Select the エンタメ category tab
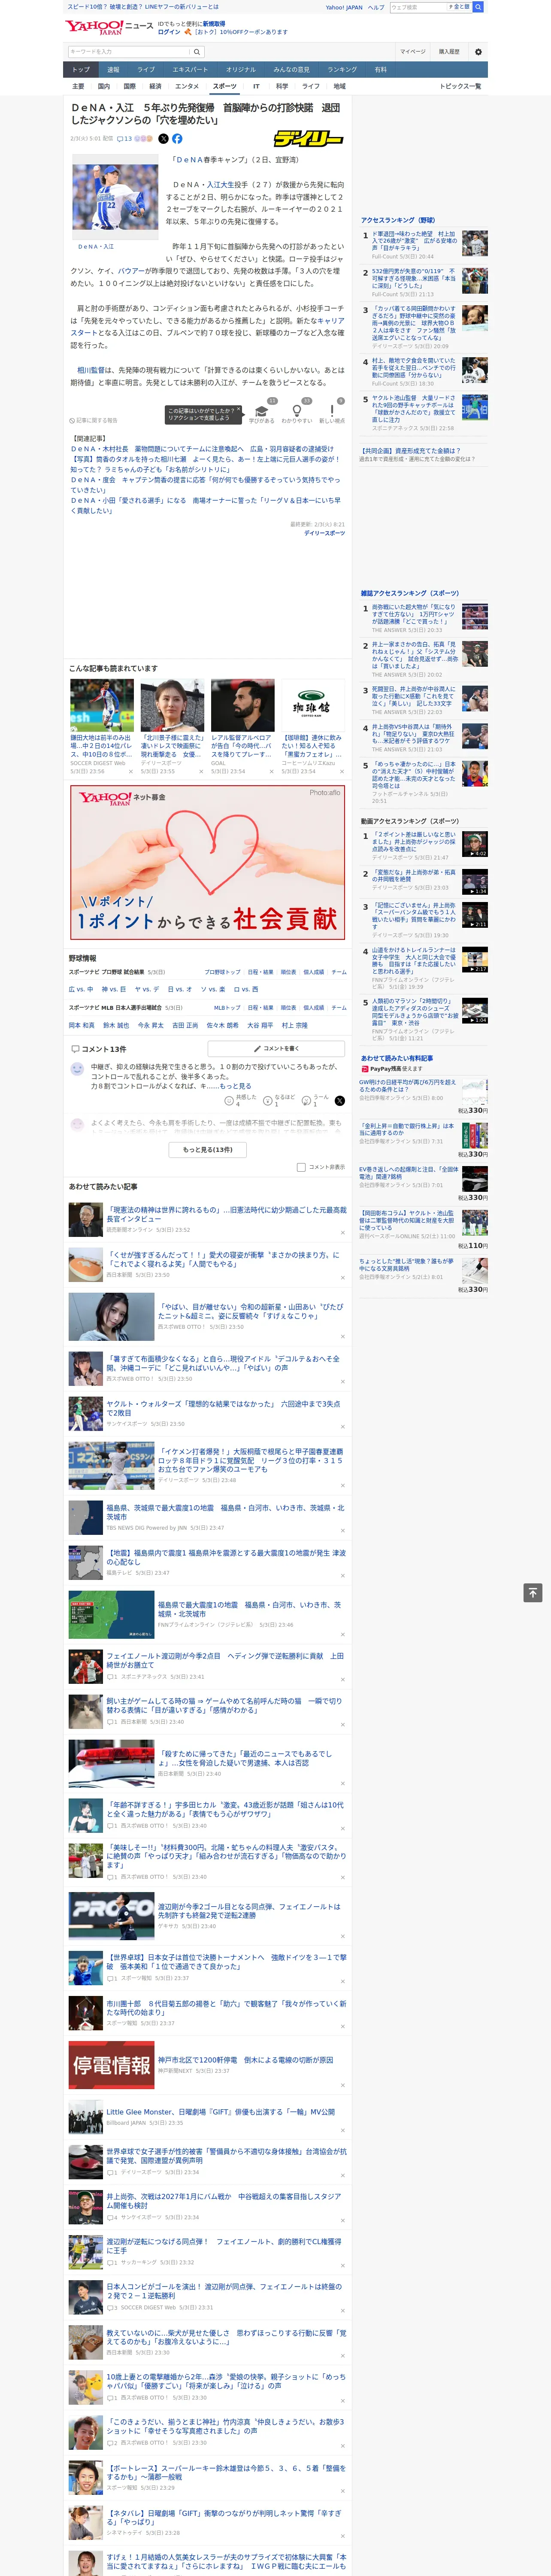Image resolution: width=551 pixels, height=2576 pixels. 187,86
